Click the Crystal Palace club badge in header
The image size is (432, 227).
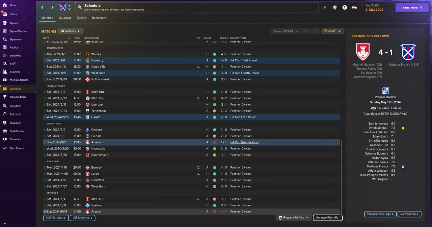(63, 7)
